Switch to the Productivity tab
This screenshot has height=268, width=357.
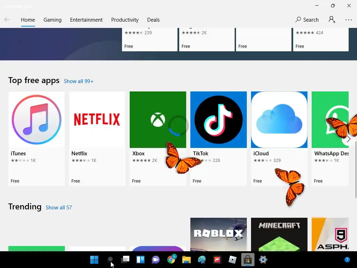pos(125,20)
